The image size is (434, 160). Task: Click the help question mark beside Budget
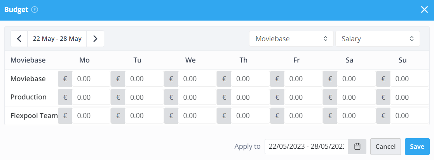pyautogui.click(x=35, y=10)
